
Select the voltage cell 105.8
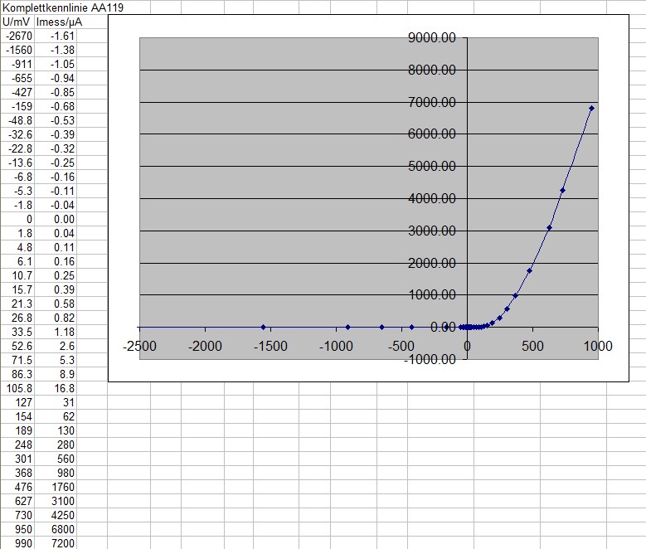pos(17,388)
